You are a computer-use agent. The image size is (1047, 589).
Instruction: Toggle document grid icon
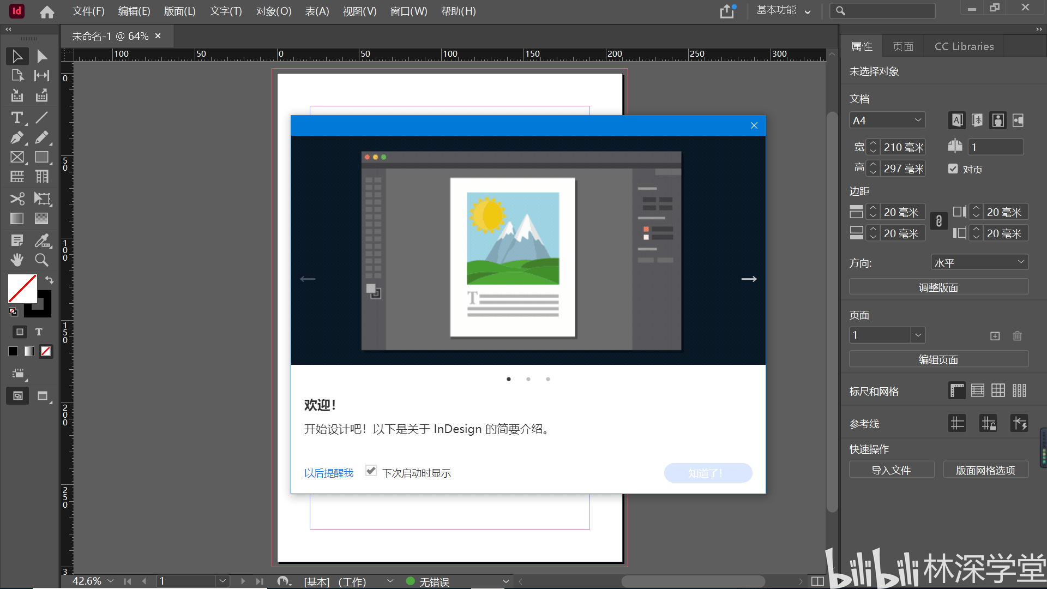998,390
